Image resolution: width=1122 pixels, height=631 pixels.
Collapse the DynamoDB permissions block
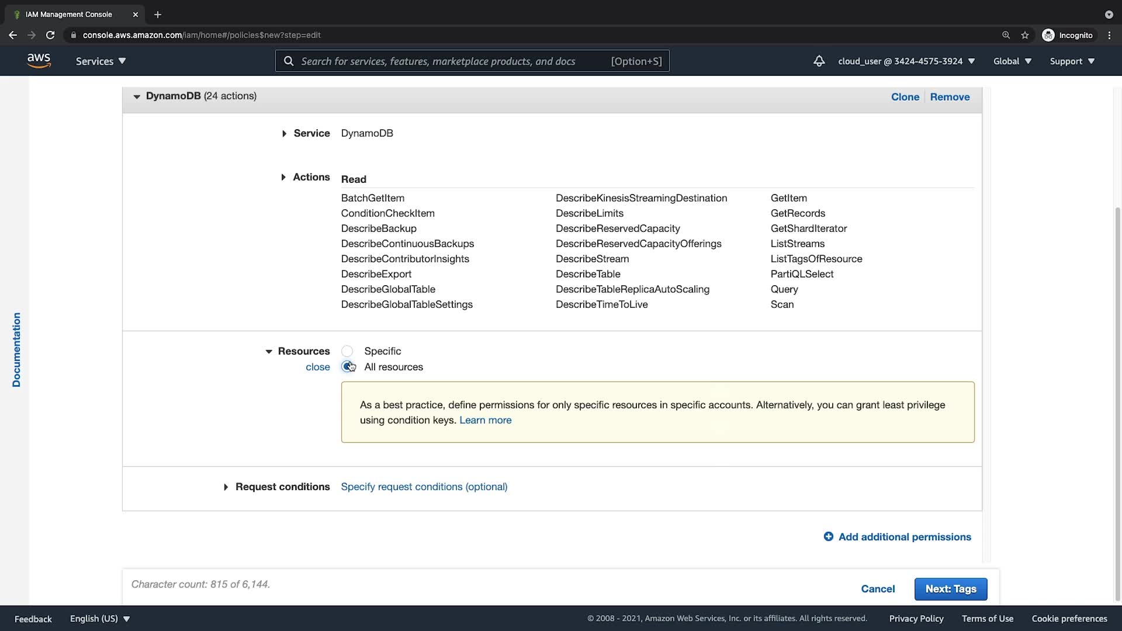tap(137, 96)
